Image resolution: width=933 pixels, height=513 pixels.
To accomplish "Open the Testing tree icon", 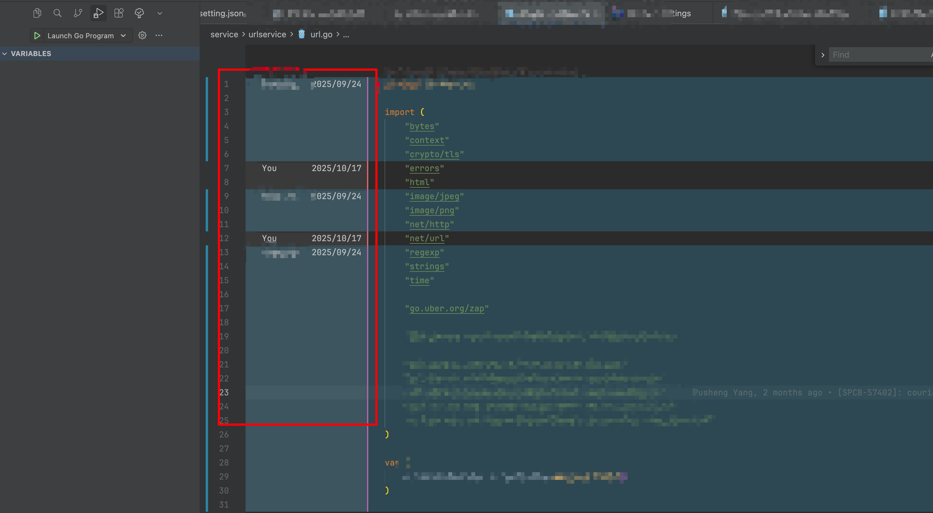I will point(139,13).
